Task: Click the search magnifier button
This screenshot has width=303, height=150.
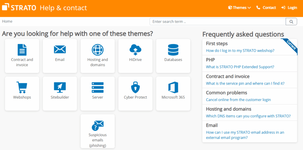Action: [x=291, y=22]
